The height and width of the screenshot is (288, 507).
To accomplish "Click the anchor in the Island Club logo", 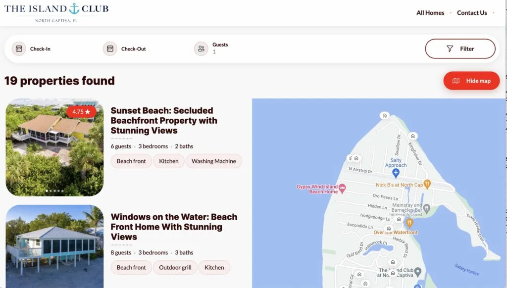I will [74, 9].
